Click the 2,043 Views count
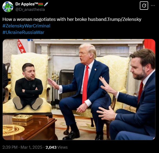The width and height of the screenshot is (159, 153). pyautogui.click(x=57, y=147)
